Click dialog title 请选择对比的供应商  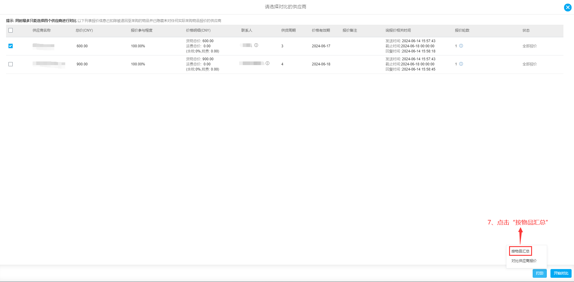coord(286,7)
